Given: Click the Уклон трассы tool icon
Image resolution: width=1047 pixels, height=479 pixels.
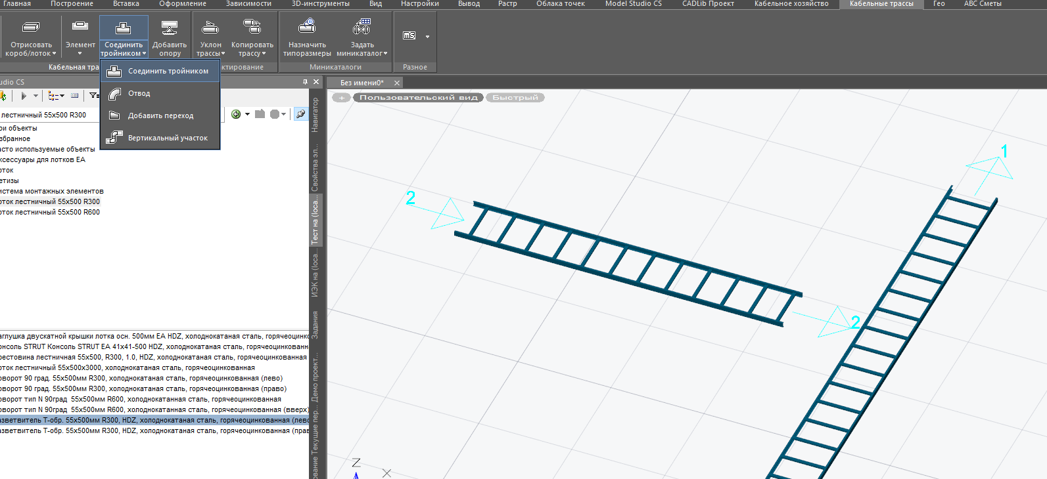Looking at the screenshot, I should pyautogui.click(x=210, y=28).
